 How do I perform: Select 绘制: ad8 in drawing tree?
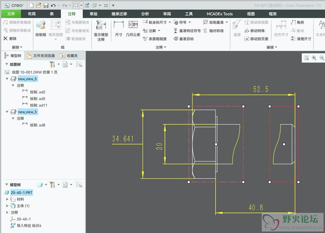click(37, 125)
